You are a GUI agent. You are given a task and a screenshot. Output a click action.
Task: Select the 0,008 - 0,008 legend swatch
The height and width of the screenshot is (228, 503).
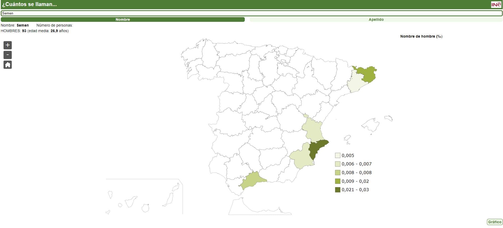[x=338, y=173]
